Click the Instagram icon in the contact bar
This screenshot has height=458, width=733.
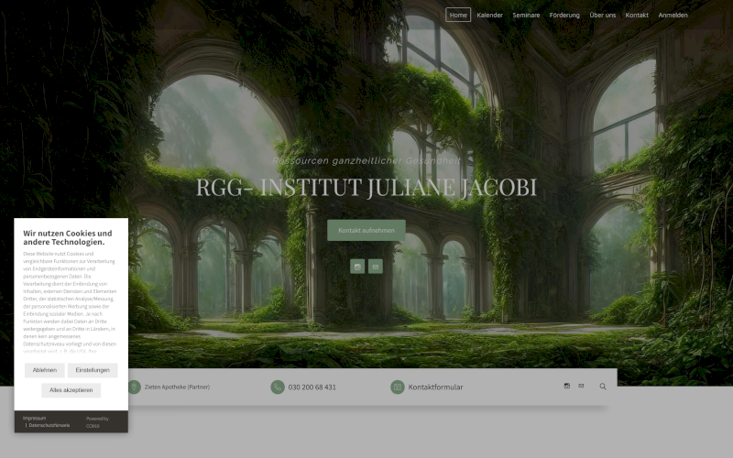point(566,386)
